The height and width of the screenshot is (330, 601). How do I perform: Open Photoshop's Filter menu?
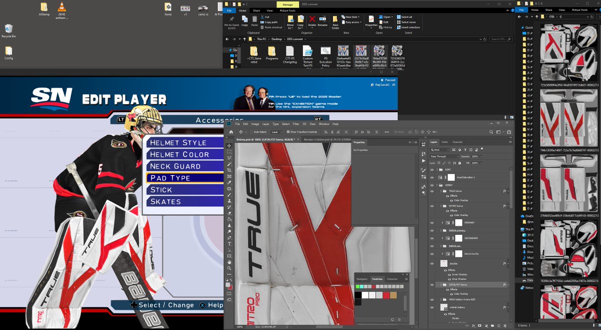click(x=295, y=124)
